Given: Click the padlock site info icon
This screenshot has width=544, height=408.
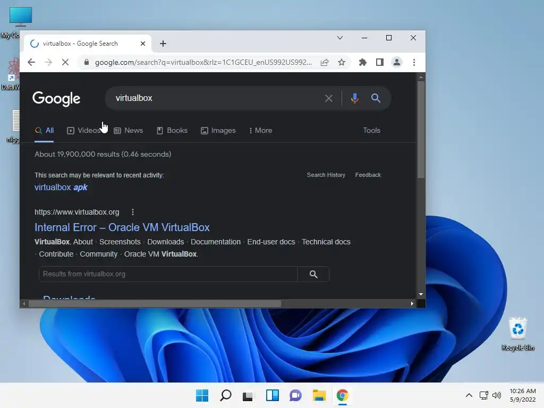Looking at the screenshot, I should 87,63.
